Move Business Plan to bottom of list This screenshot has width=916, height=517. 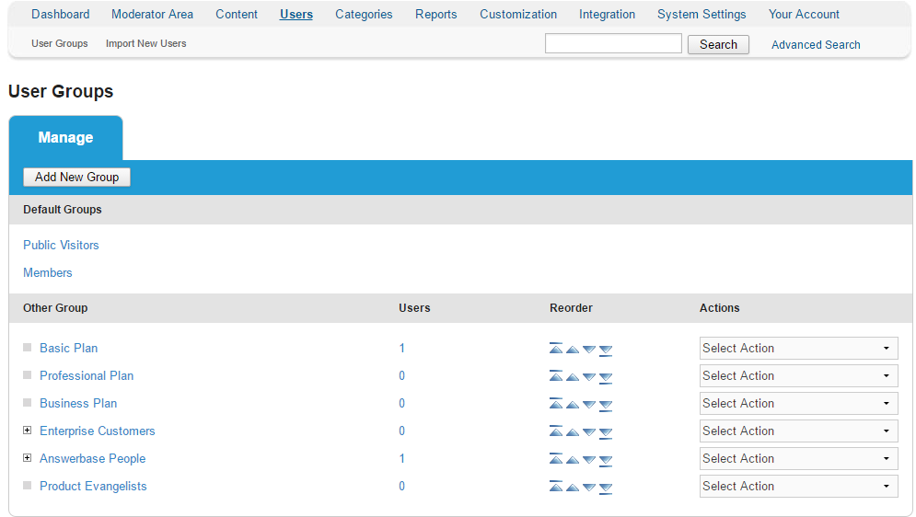606,405
